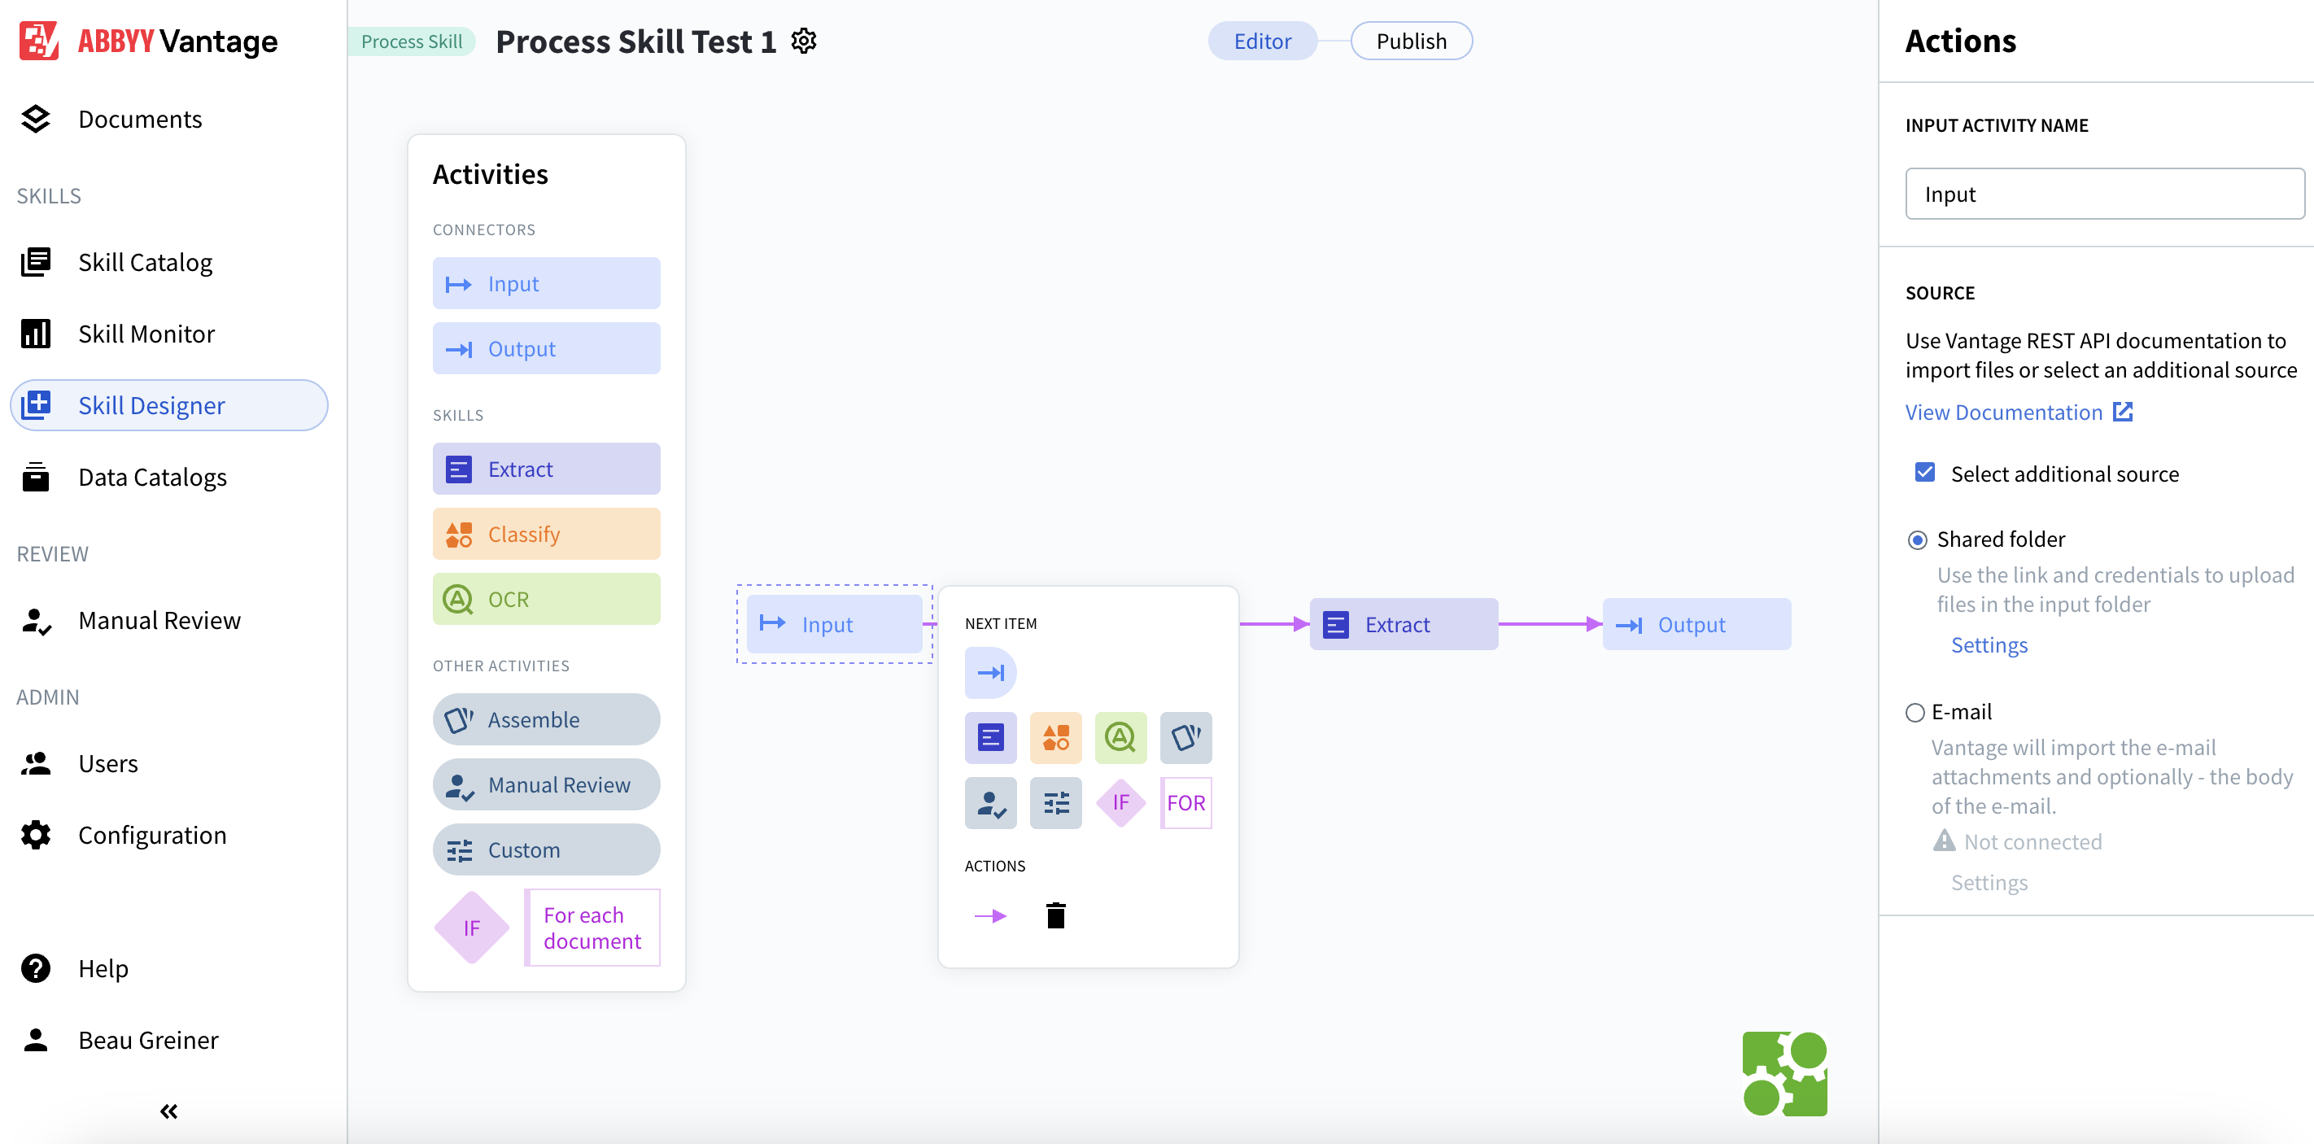The image size is (2314, 1144).
Task: Click the Input activity name text field
Action: 2104,193
